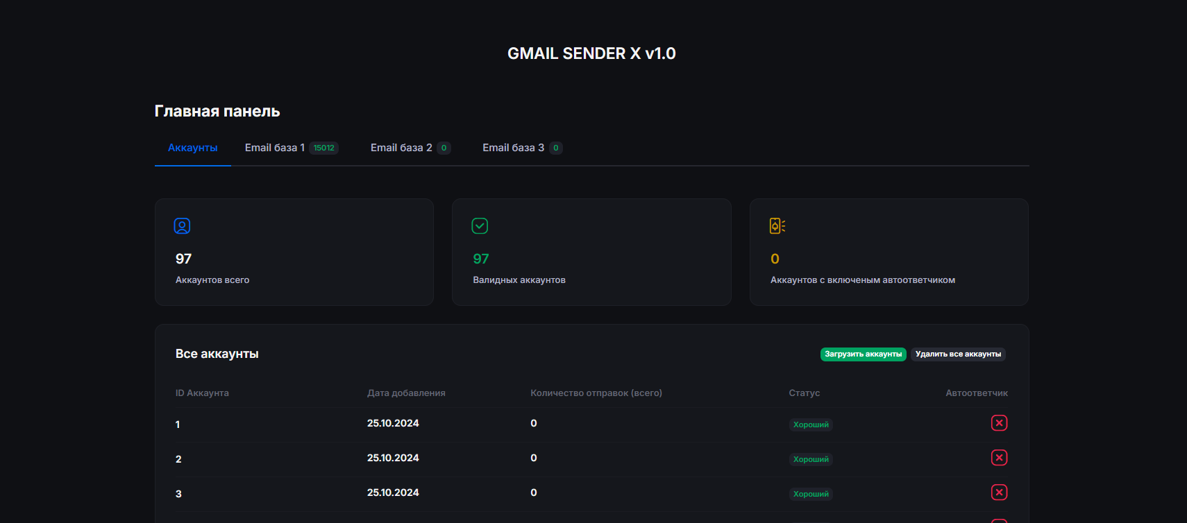Image resolution: width=1187 pixels, height=523 pixels.
Task: Click the 15012 badge on Email база 1
Action: click(x=324, y=148)
